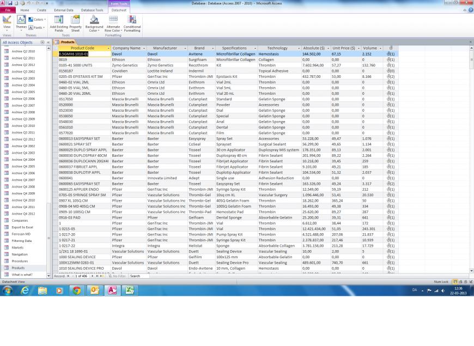Screen dimensions: 474x346
Task: Switch to Design View status bar icon
Action: tap(471, 282)
